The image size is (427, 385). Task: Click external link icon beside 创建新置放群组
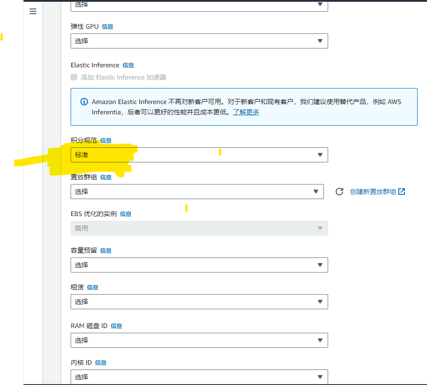coord(402,192)
